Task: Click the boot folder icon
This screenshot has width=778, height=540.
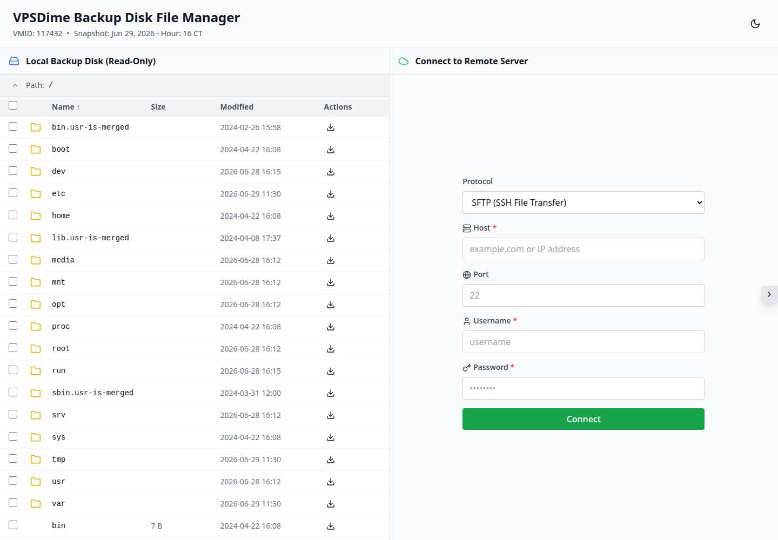Action: 36,150
